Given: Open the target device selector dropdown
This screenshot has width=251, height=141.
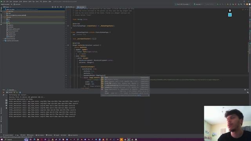Looking at the screenshot, I should 183,4.
